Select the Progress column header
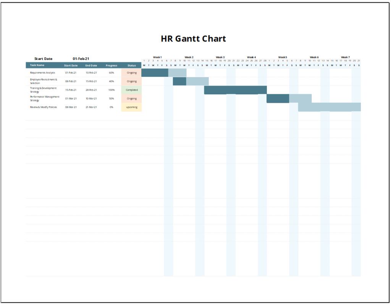Viewport: 391px width, 304px height. tap(111, 65)
